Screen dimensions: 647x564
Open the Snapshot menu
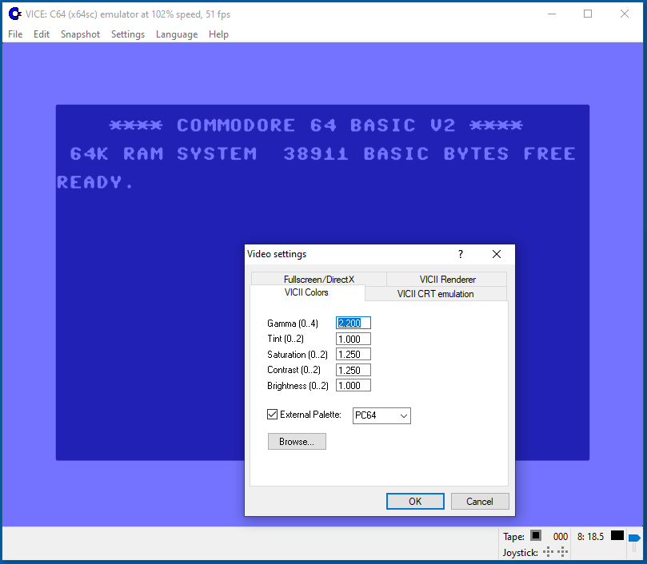click(80, 34)
